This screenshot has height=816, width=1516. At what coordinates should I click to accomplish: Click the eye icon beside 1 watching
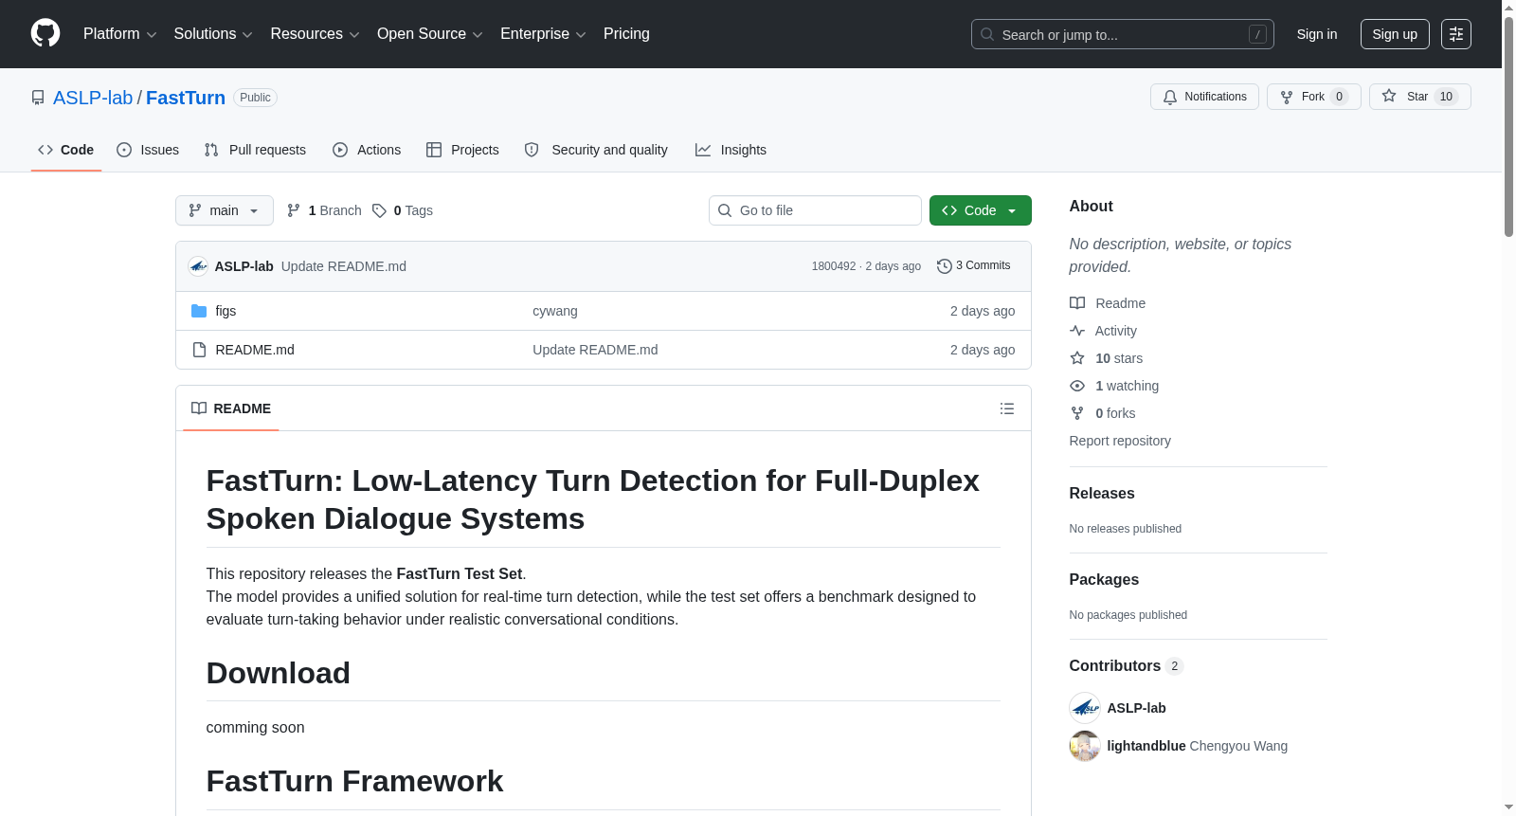click(x=1077, y=386)
